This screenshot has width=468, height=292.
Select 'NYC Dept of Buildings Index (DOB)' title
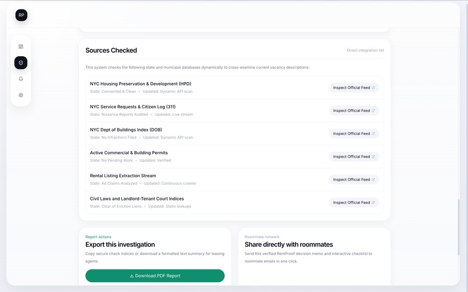[126, 130]
